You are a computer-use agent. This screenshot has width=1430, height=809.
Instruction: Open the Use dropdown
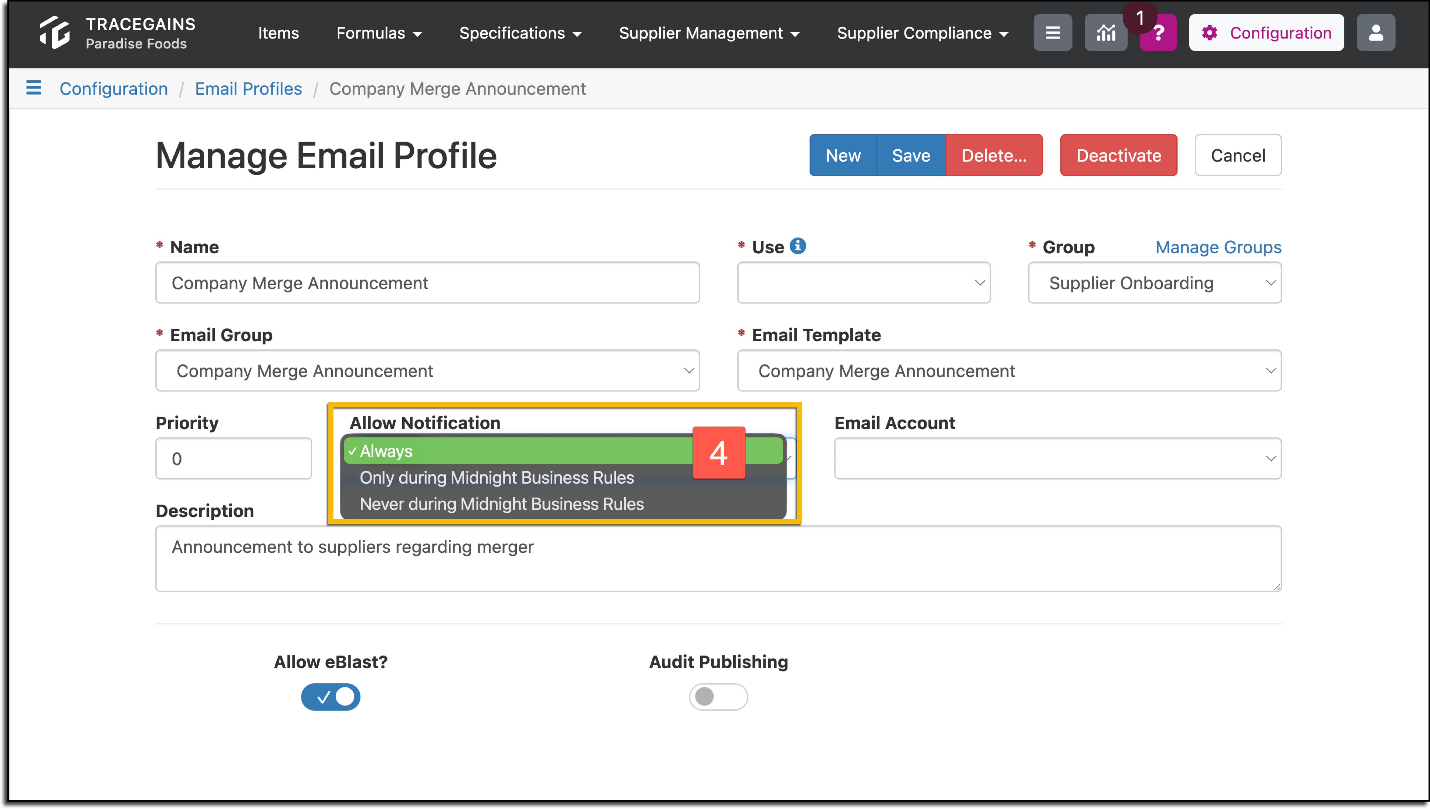pyautogui.click(x=863, y=282)
